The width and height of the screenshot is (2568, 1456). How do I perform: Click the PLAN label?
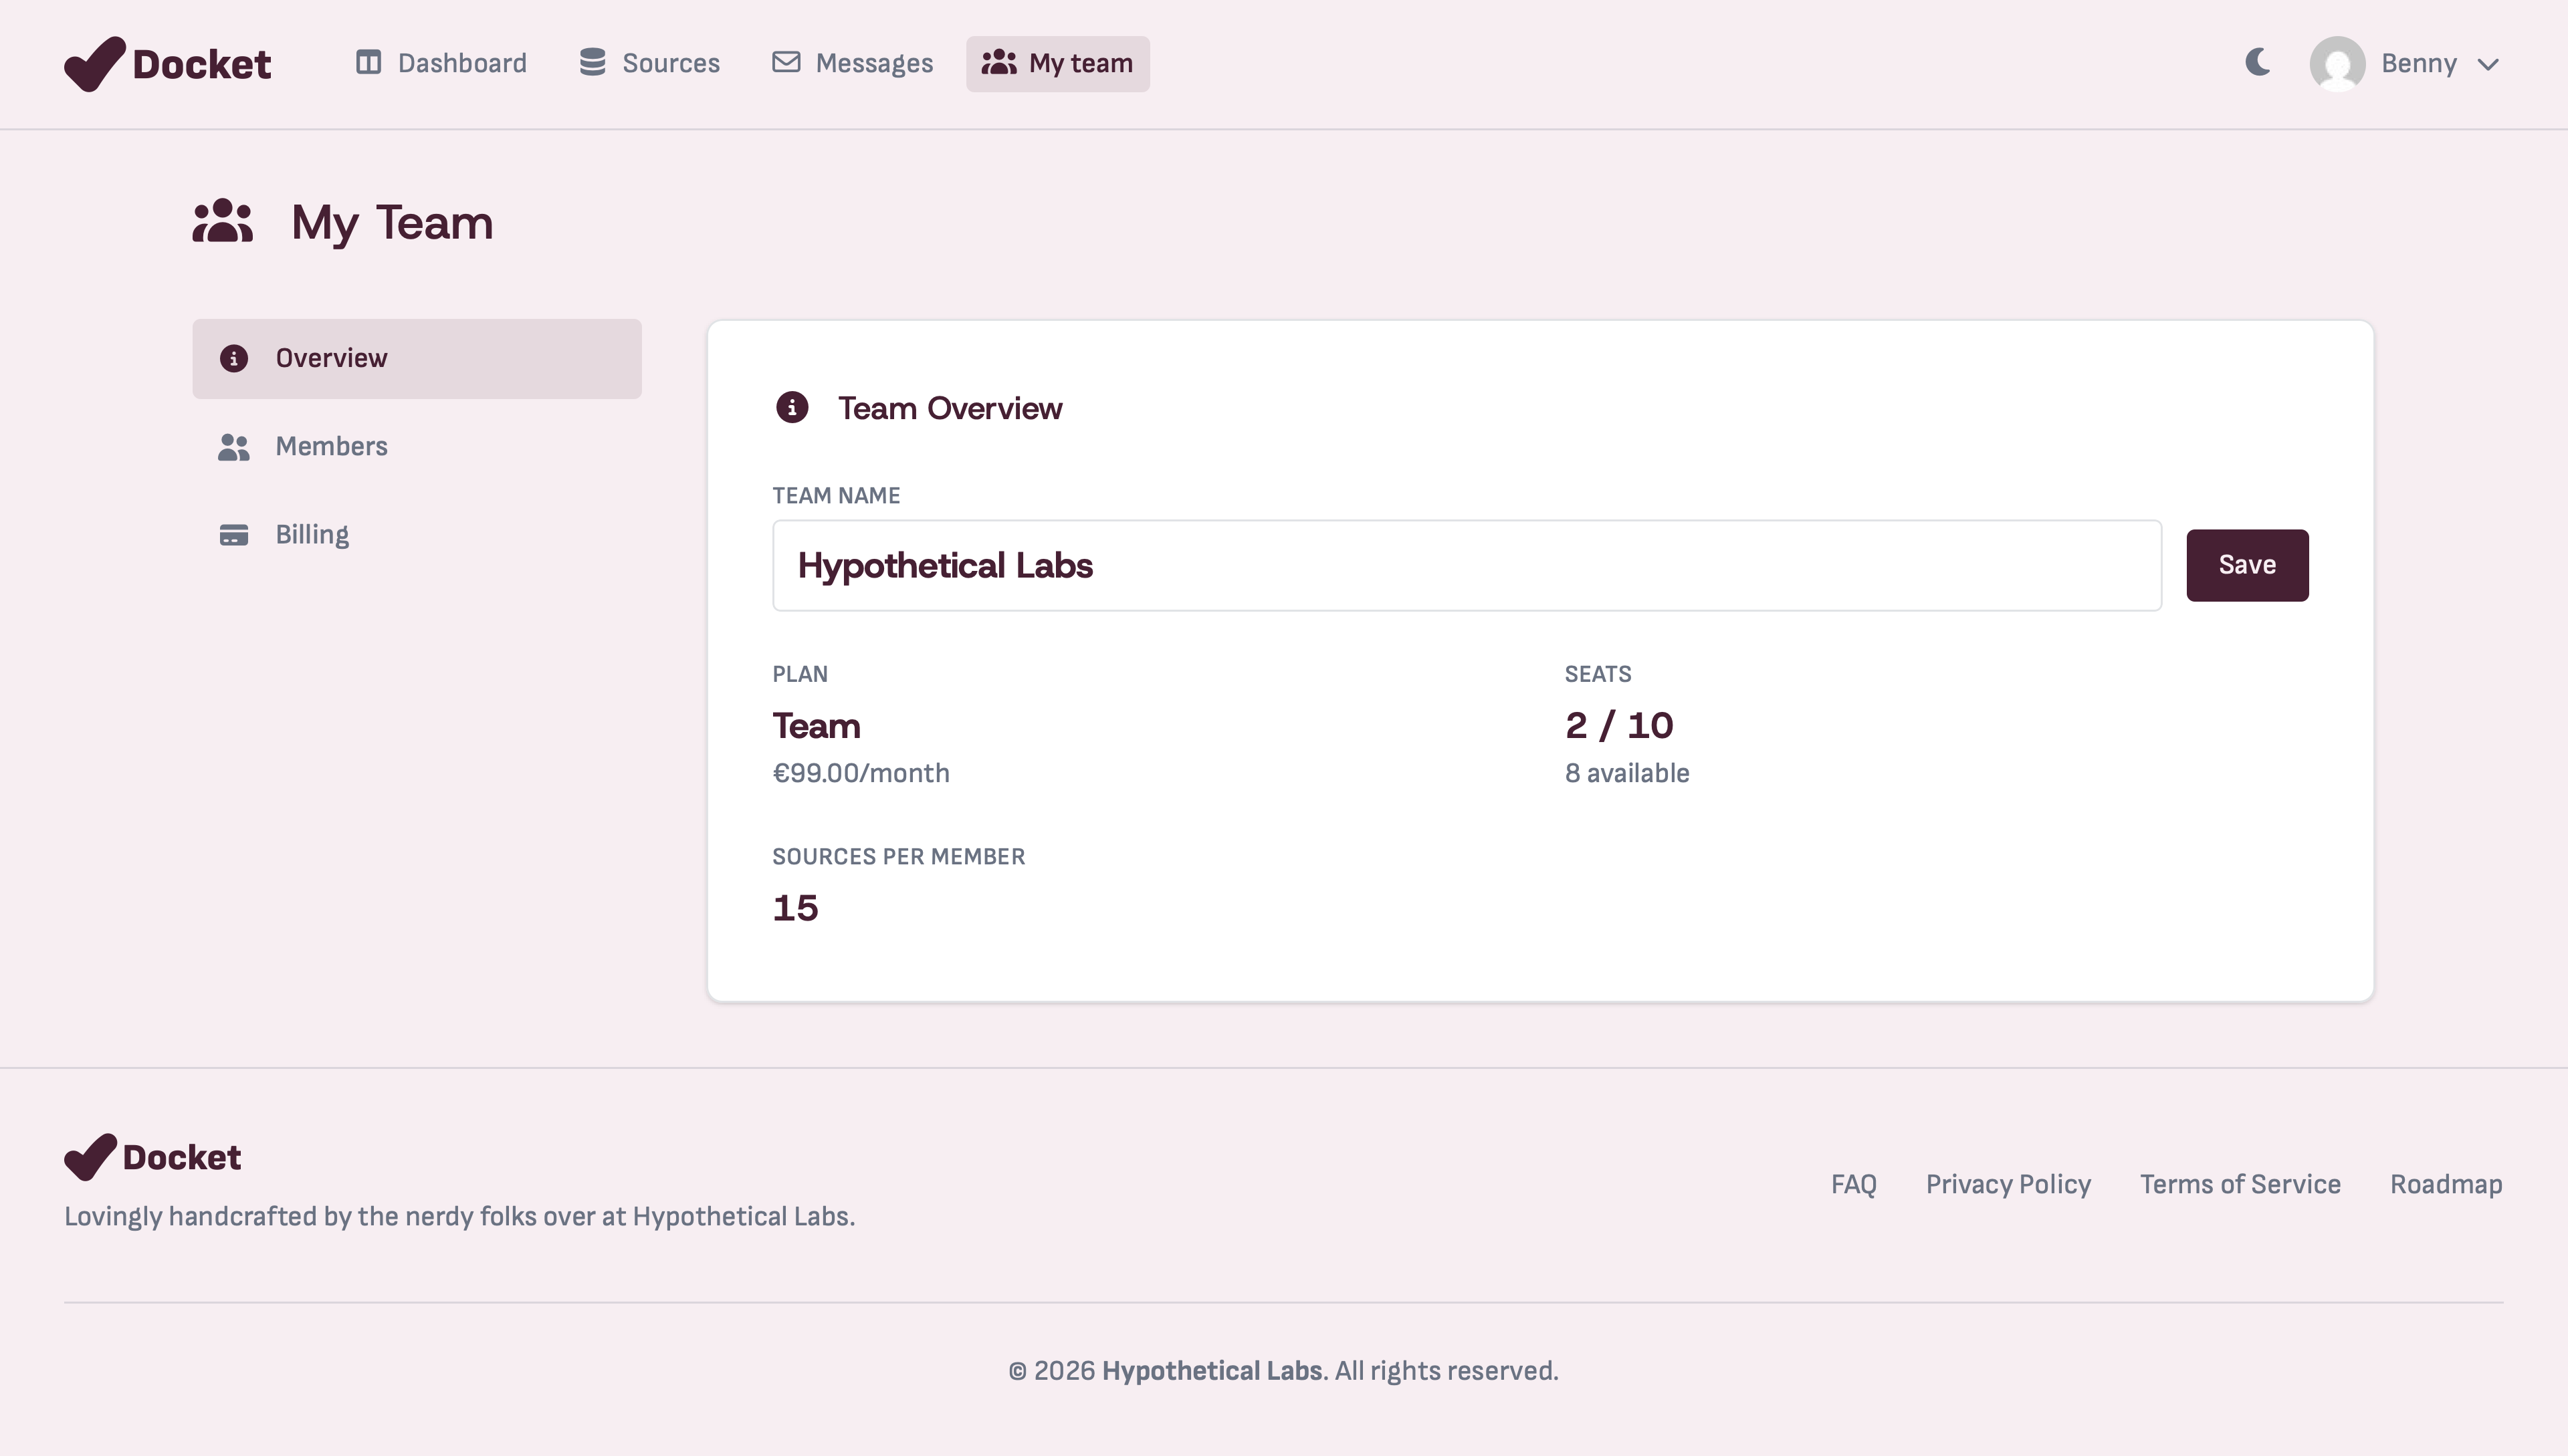point(800,674)
